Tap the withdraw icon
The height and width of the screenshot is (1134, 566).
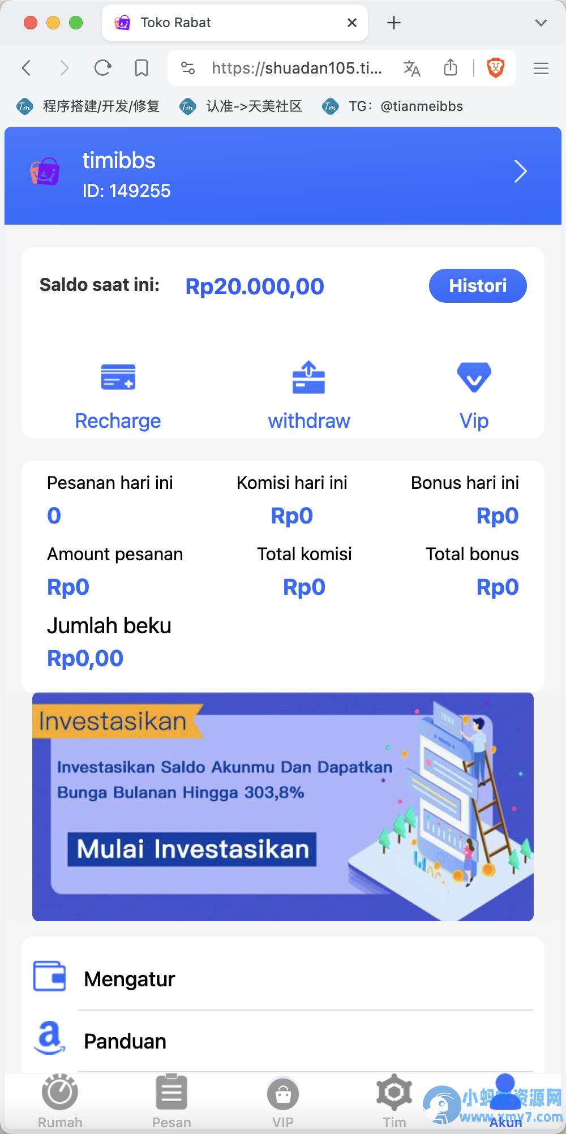click(308, 377)
